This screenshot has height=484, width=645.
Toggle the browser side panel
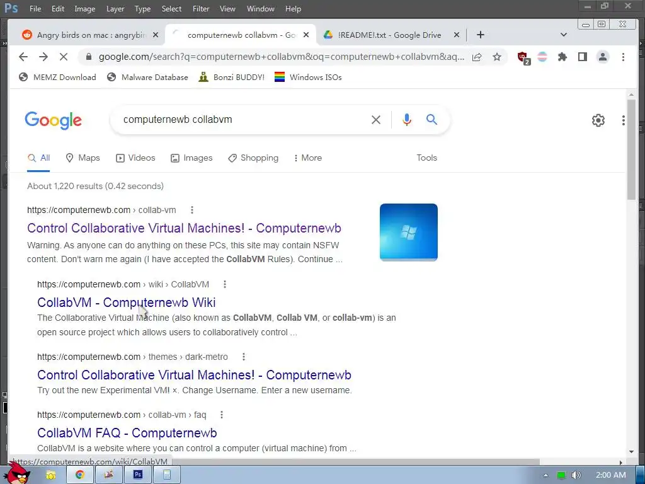[x=582, y=57]
